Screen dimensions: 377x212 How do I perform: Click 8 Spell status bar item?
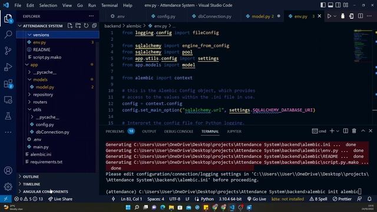(318, 199)
